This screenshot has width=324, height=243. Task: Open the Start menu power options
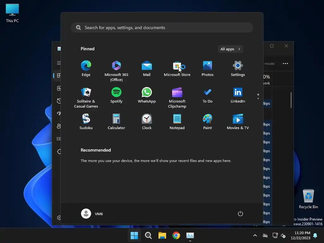[240, 214]
